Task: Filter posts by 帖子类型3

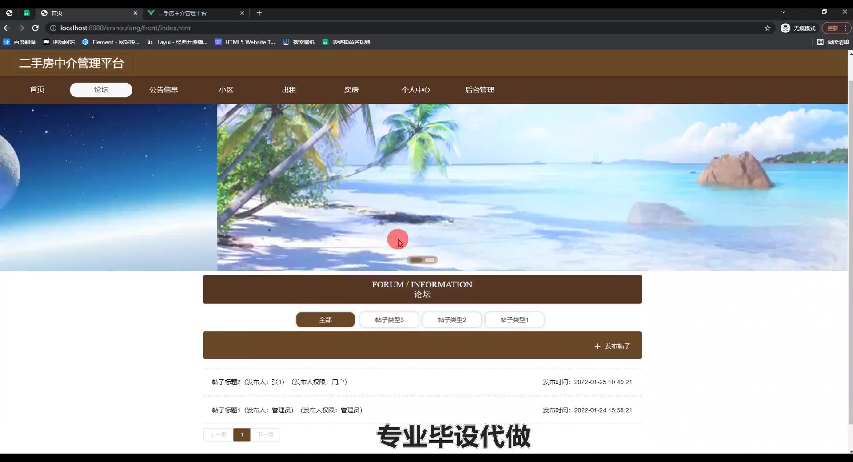Action: tap(389, 320)
